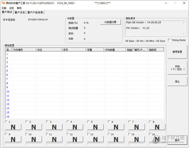Click the 错误码 column header
This screenshot has height=148, width=189.
click(x=156, y=50)
